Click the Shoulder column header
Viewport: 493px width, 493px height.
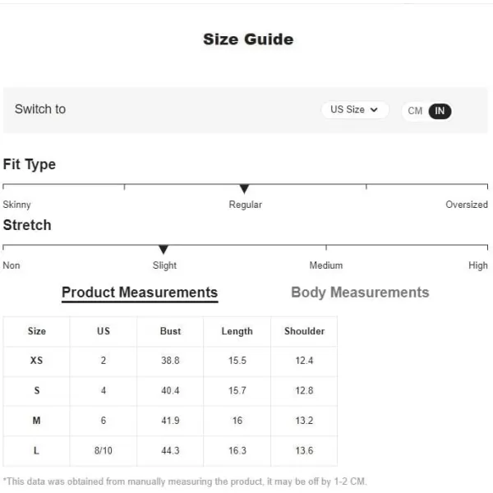304,331
